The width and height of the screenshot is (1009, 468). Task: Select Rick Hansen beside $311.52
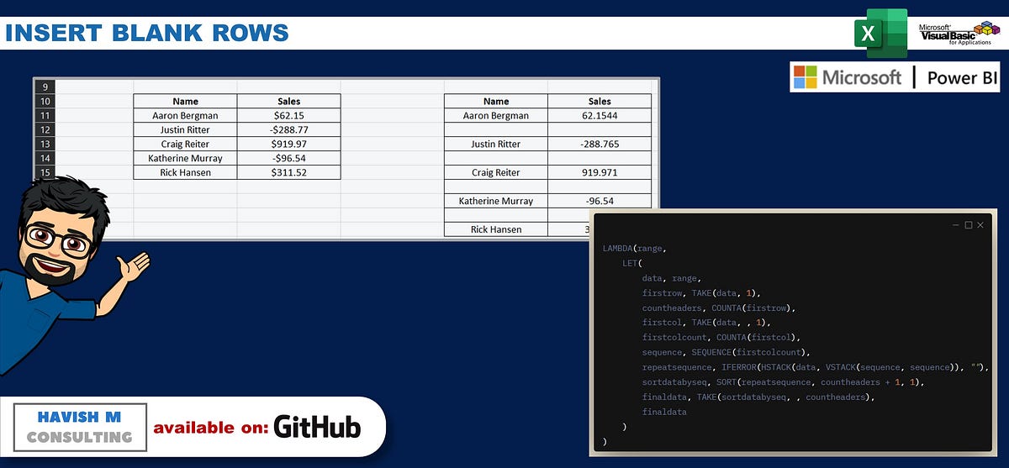pyautogui.click(x=185, y=172)
